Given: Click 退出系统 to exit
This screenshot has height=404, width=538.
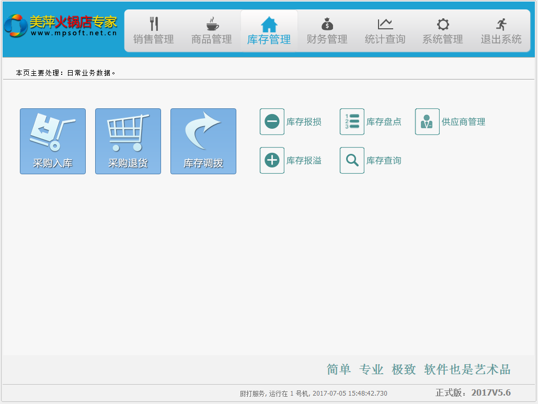Looking at the screenshot, I should click(x=501, y=31).
